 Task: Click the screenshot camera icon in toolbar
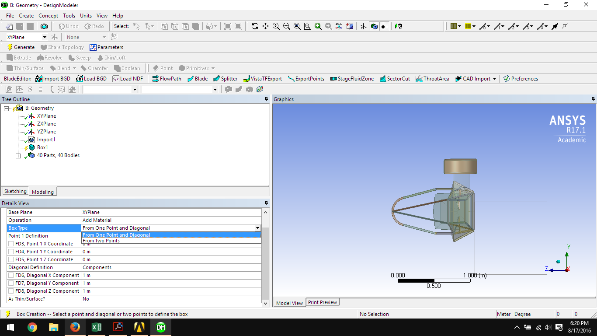pos(44,26)
